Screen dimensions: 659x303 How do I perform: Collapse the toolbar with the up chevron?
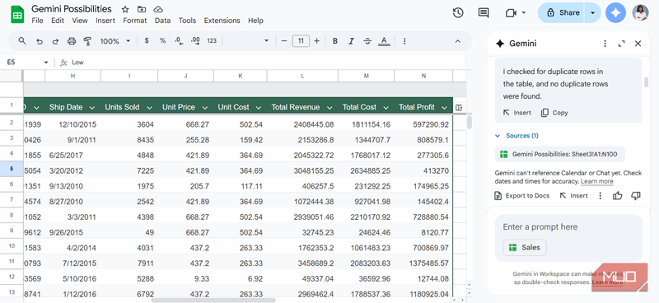[x=458, y=41]
